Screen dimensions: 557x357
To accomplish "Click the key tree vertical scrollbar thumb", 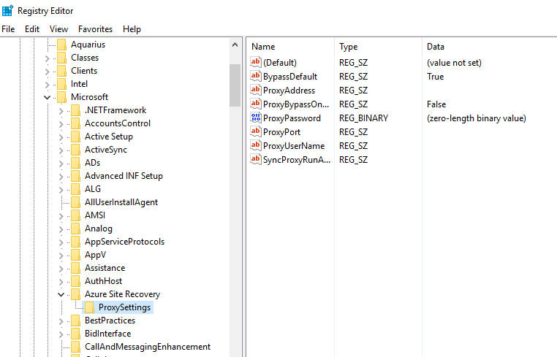I will tap(235, 85).
